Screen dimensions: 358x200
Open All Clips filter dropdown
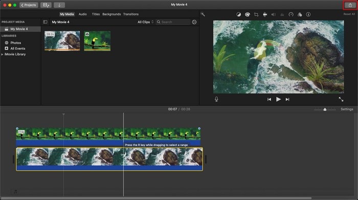(x=145, y=22)
